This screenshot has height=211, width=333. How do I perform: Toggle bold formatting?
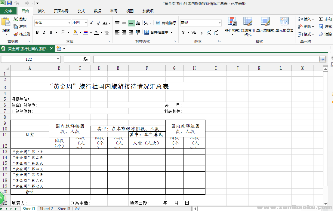pos(37,32)
